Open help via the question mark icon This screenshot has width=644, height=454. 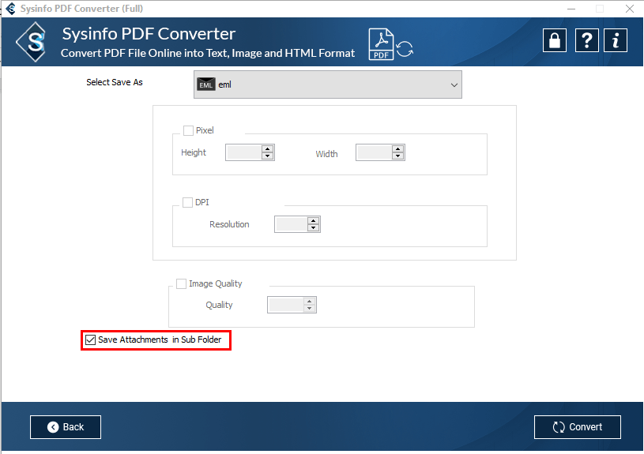coord(586,40)
